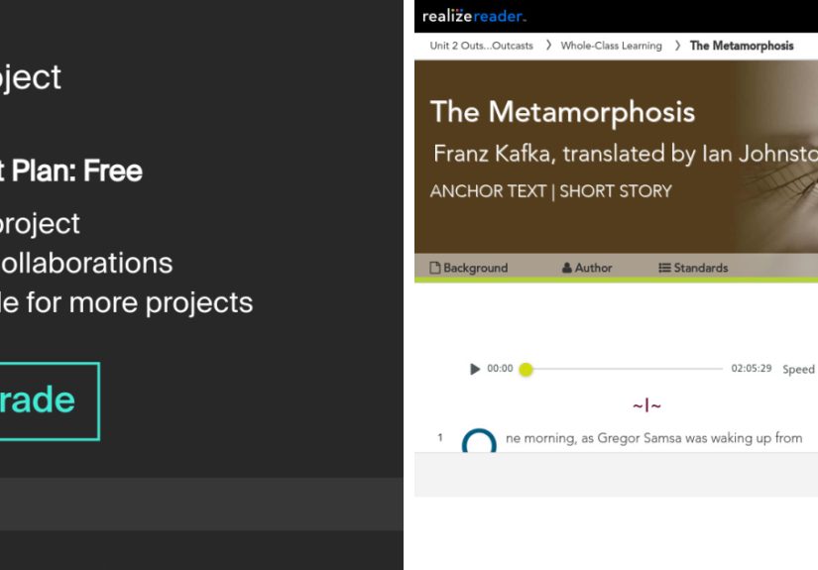This screenshot has height=570, width=818.
Task: Go to Unit 2 Outcasts breadcrumb
Action: (481, 46)
